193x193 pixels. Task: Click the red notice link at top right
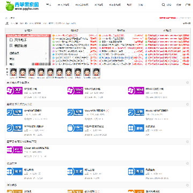168,18
